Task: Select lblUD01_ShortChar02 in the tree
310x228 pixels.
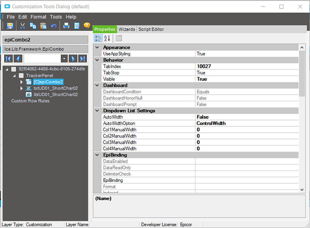Action: tap(56, 94)
